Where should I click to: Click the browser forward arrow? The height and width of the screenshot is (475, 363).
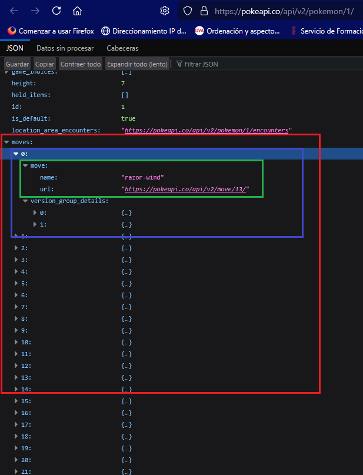tap(35, 11)
